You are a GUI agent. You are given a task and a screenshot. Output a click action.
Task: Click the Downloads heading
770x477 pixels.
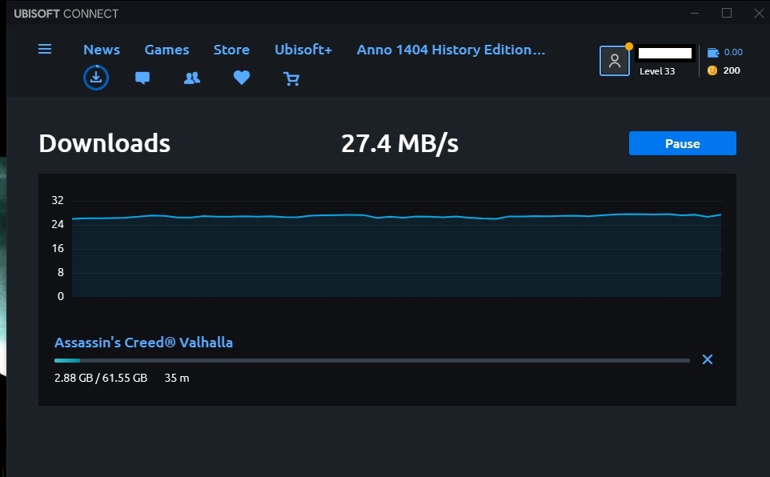pos(105,143)
